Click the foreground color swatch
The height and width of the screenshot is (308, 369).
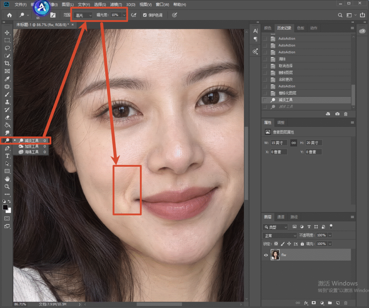[5, 207]
